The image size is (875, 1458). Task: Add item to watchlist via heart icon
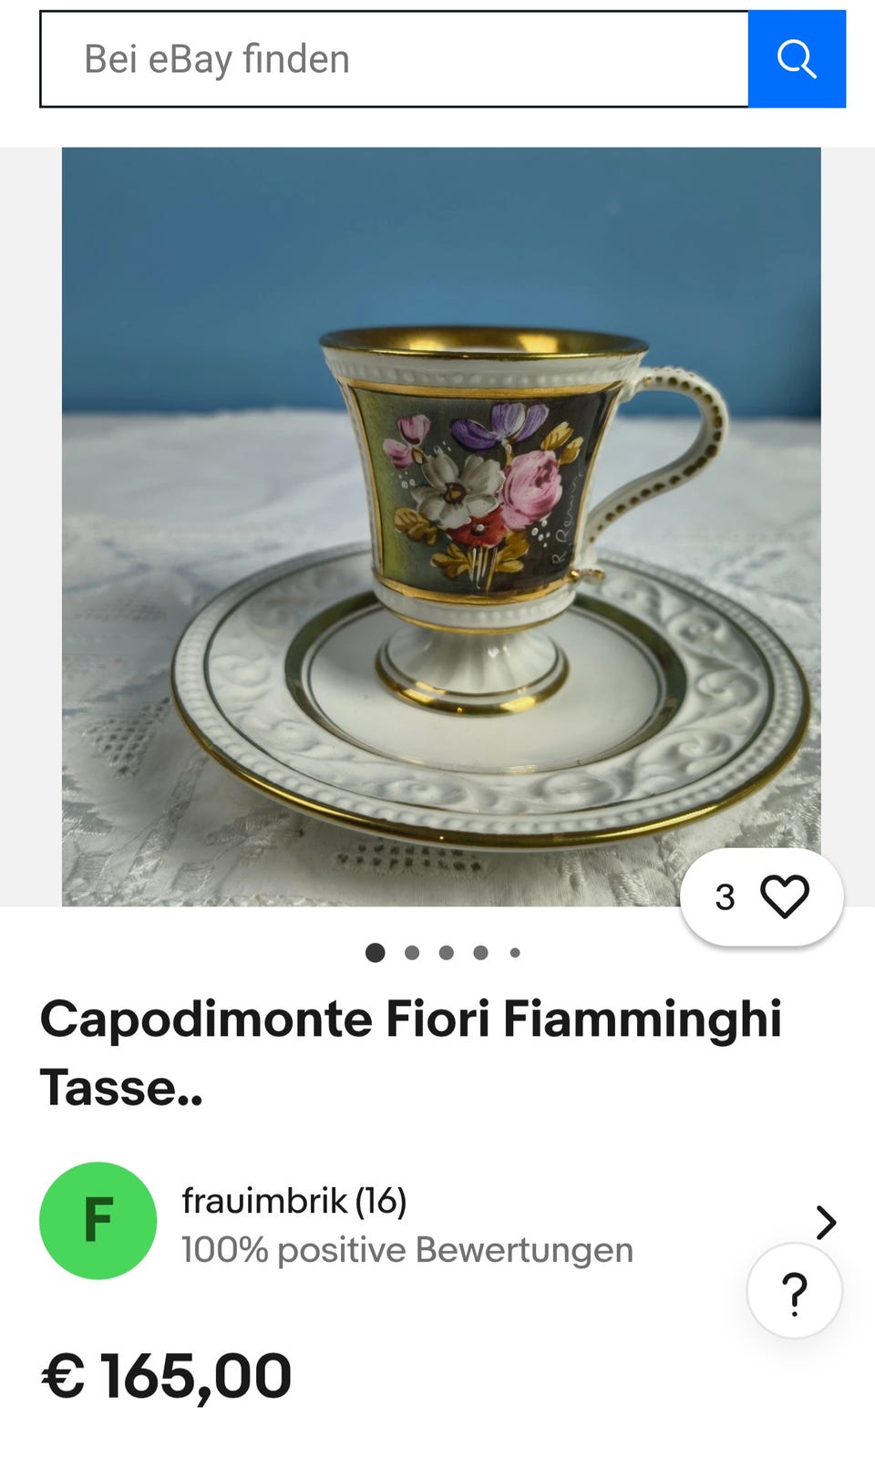point(785,896)
